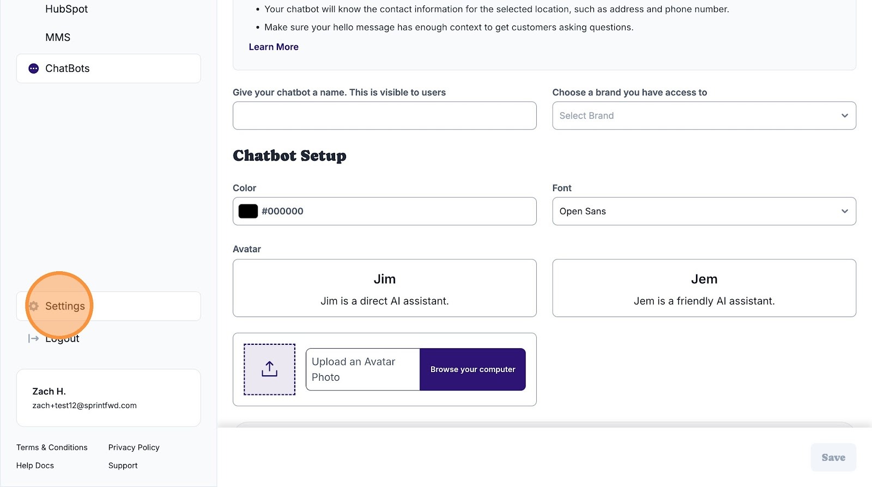
Task: Open HubSpot in the sidebar
Action: [x=66, y=9]
